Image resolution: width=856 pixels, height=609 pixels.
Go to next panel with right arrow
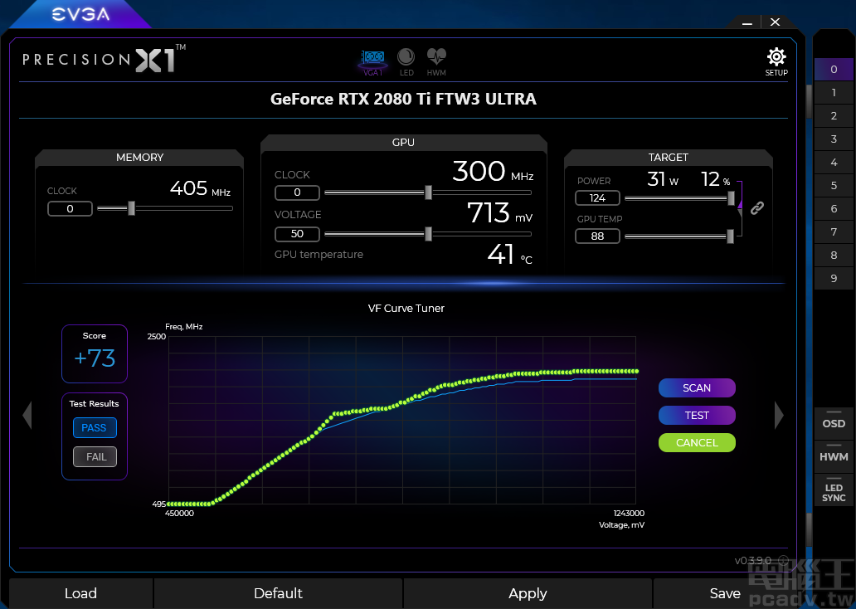(779, 415)
